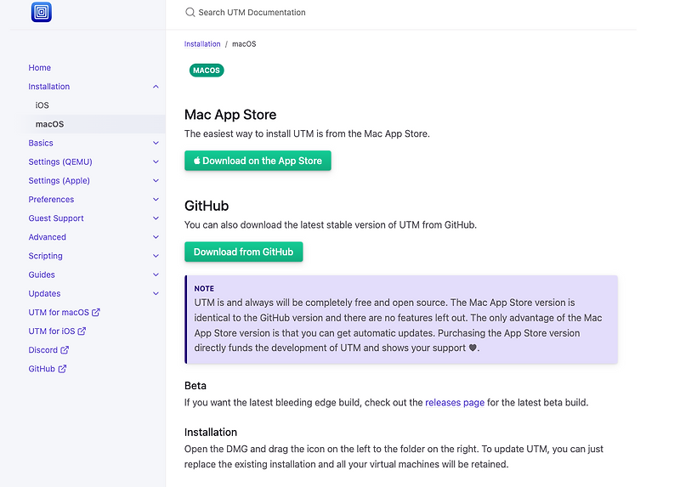Open Preferences in the sidebar

tap(51, 200)
